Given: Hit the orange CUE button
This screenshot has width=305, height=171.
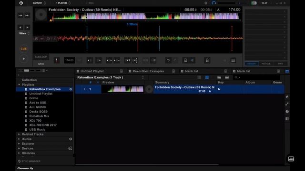Looking at the screenshot, I should click(x=23, y=48).
